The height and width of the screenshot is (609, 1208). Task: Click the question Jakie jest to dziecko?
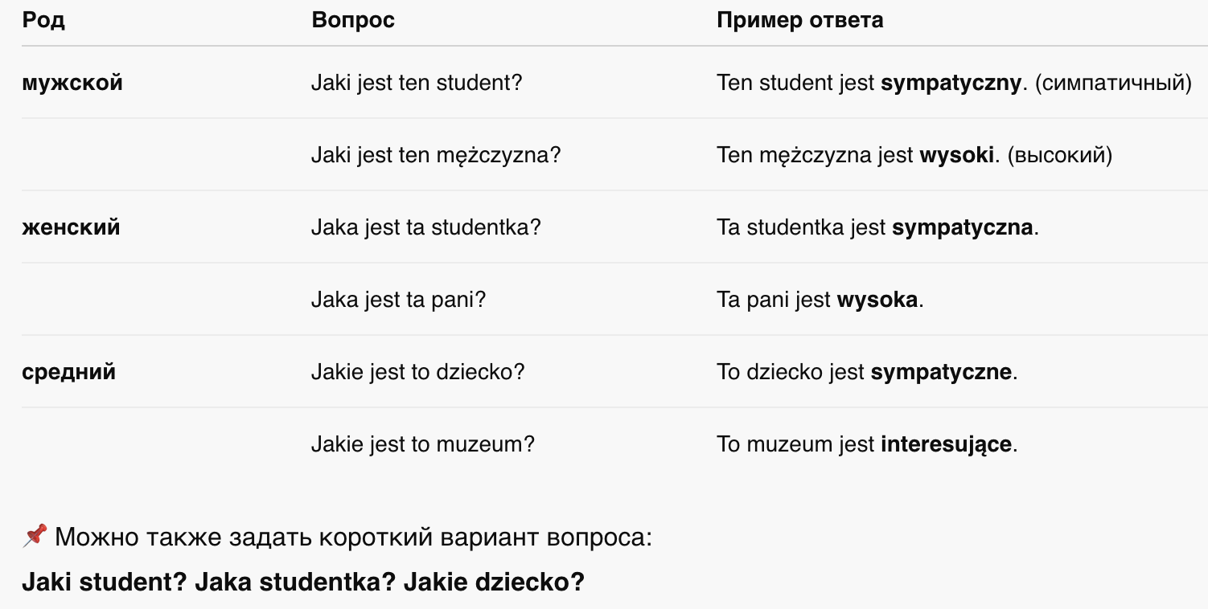pyautogui.click(x=418, y=373)
